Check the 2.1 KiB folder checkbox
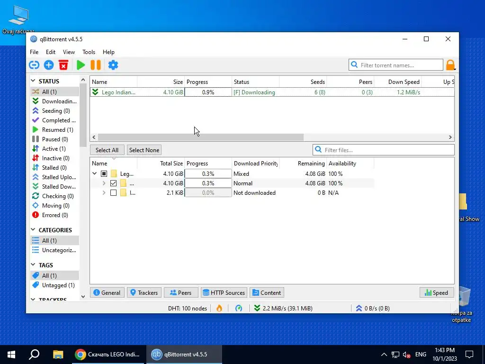The image size is (485, 364). pos(114,193)
